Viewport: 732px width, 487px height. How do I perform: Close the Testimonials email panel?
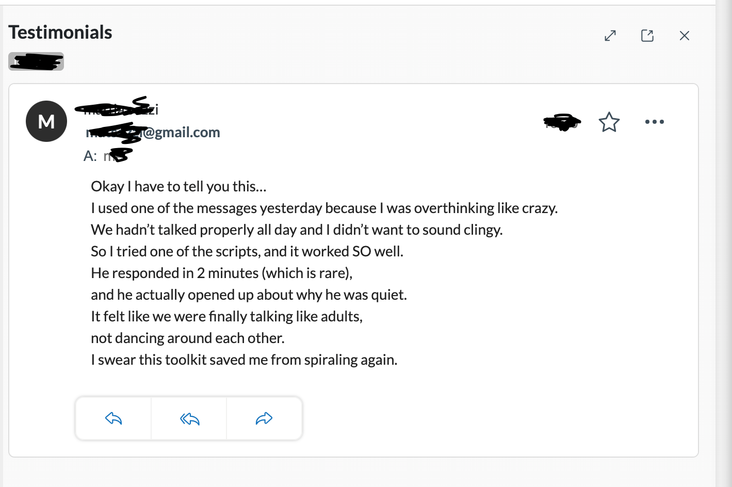pyautogui.click(x=685, y=36)
